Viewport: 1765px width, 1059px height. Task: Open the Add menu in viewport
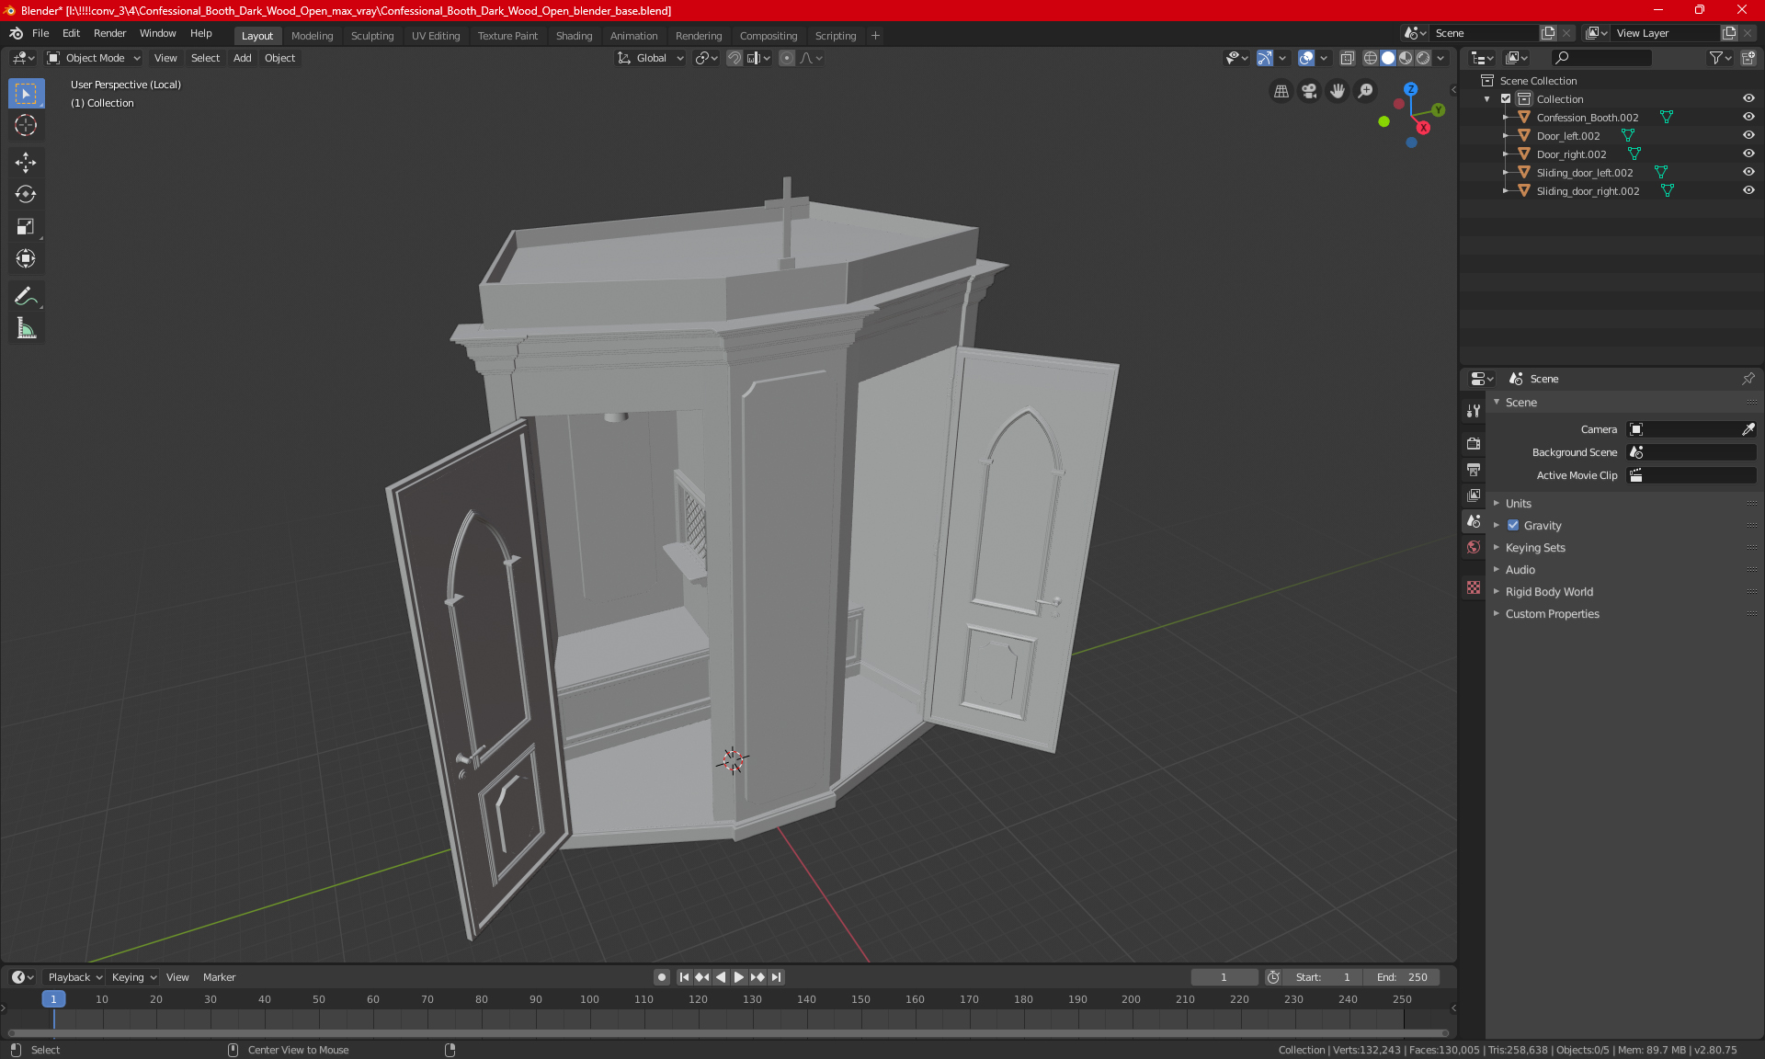click(242, 58)
